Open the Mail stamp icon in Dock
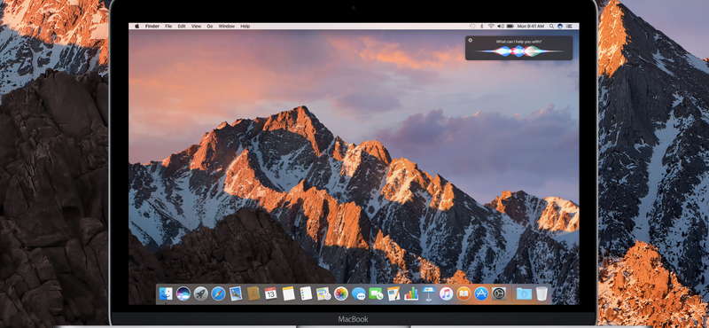The width and height of the screenshot is (709, 328). point(236,293)
